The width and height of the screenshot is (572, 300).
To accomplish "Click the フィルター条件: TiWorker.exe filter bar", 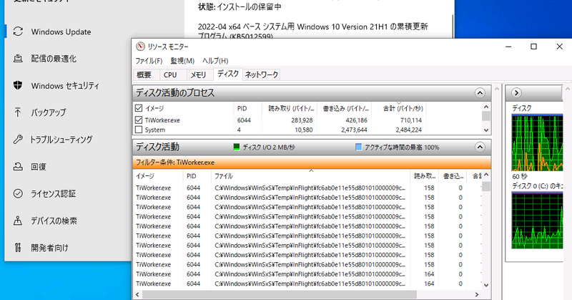I will pos(312,163).
